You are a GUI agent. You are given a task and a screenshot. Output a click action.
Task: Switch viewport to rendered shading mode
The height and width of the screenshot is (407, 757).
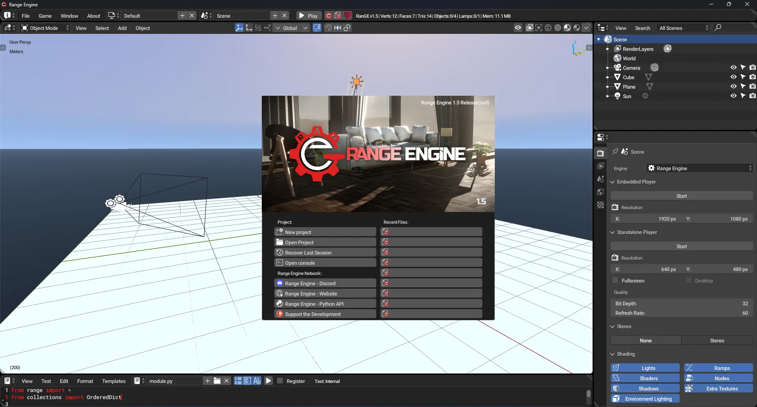click(576, 28)
